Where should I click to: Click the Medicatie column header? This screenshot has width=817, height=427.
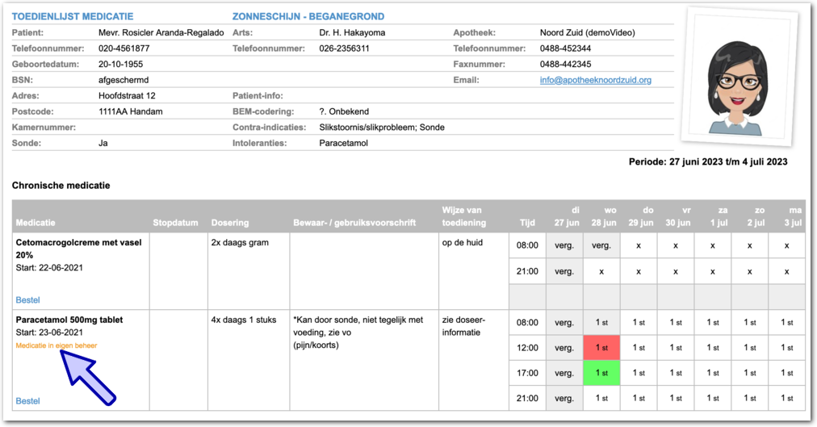coord(36,223)
